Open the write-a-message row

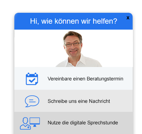tap(73, 101)
